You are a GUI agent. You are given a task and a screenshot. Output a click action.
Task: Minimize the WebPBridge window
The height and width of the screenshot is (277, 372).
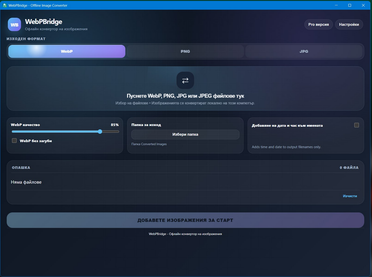[336, 5]
